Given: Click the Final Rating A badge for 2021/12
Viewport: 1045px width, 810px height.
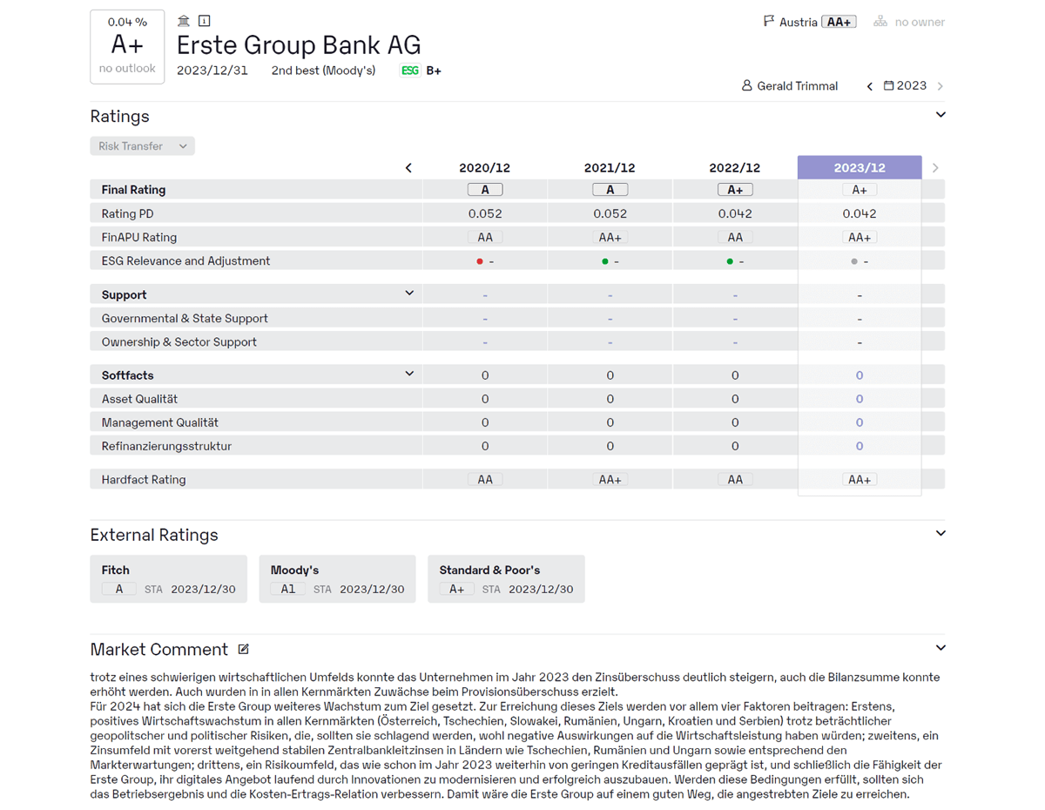Looking at the screenshot, I should tap(610, 190).
